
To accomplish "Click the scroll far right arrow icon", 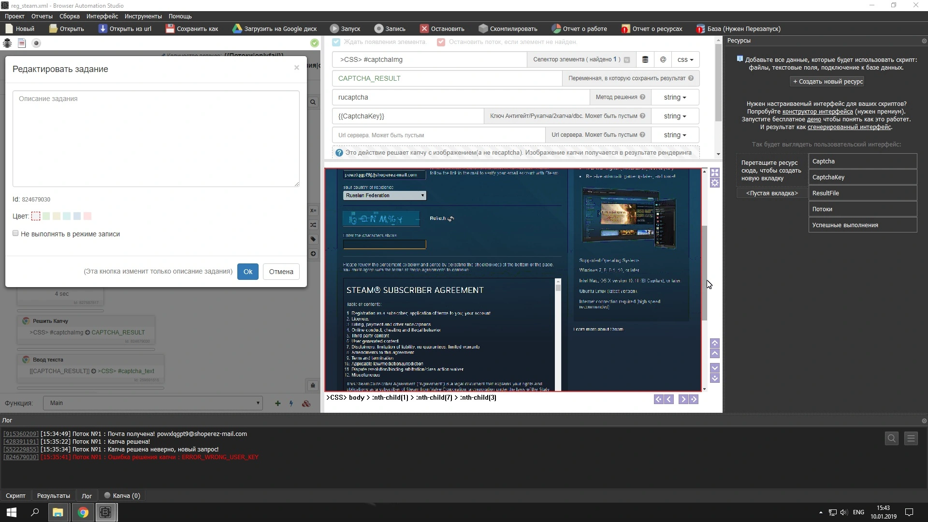I will tap(694, 399).
